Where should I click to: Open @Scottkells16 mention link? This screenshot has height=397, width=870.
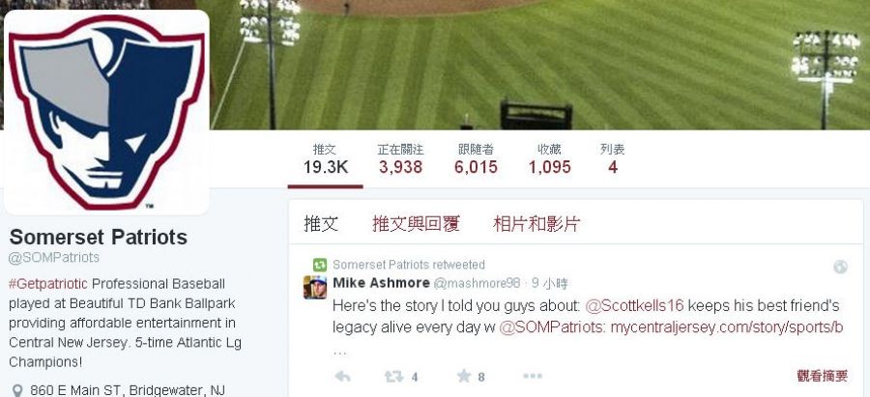point(634,305)
